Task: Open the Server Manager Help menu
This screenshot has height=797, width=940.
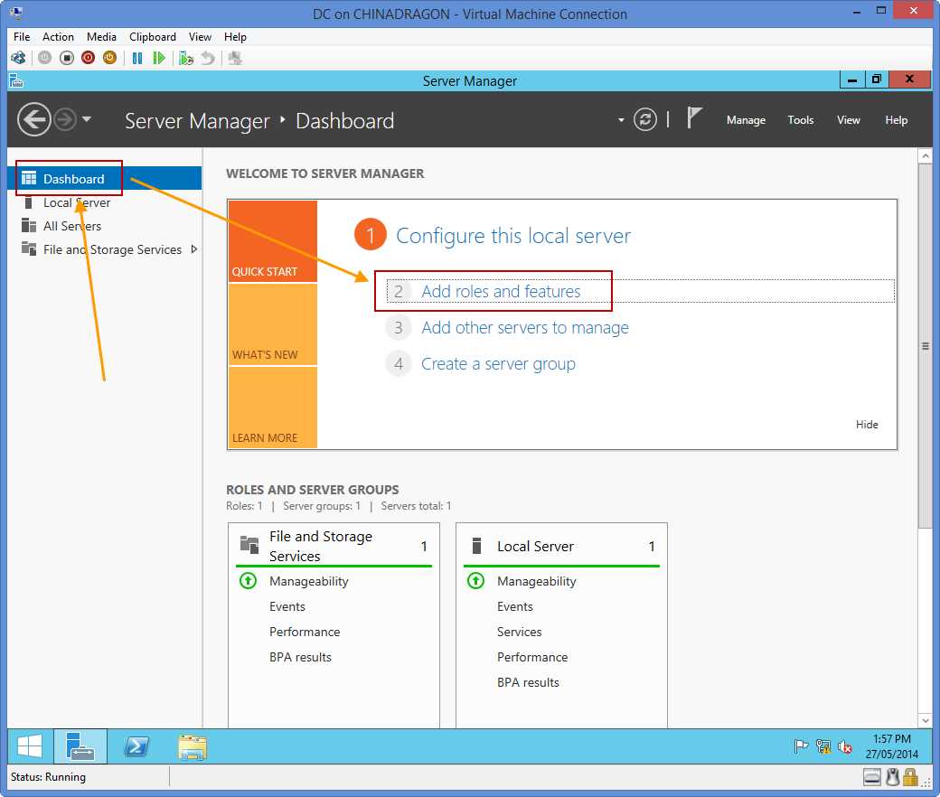Action: tap(897, 120)
